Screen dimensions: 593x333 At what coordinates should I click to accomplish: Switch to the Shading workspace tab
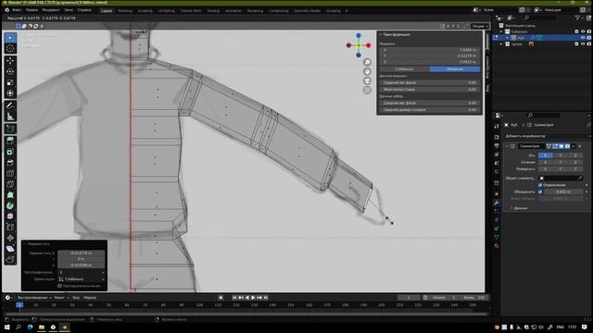click(x=213, y=10)
